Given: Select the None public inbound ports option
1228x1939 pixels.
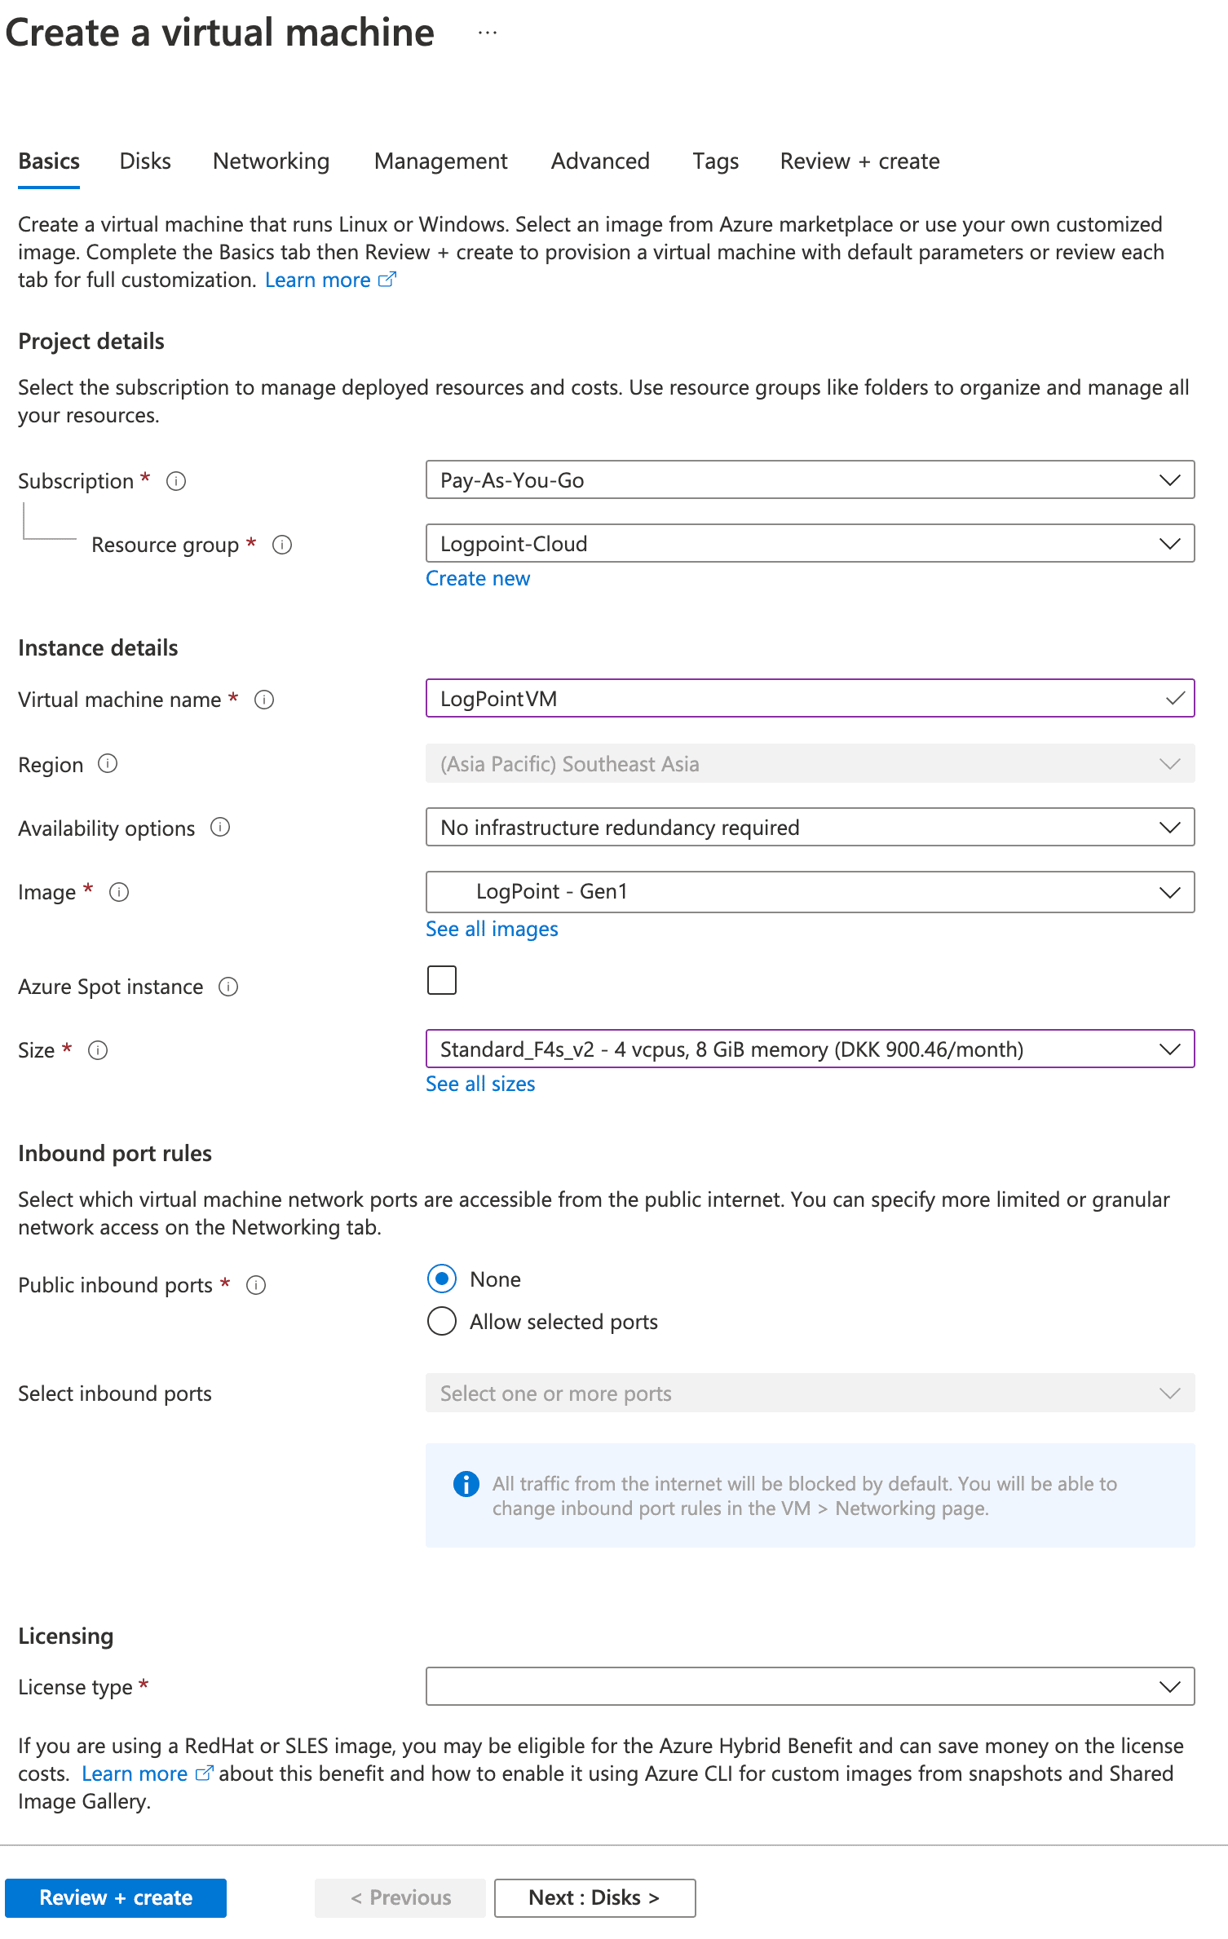Looking at the screenshot, I should 441,1279.
